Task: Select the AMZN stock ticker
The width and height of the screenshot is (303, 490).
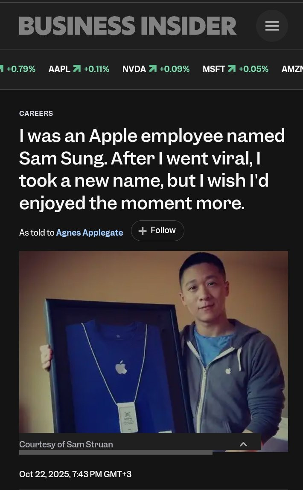Action: click(x=292, y=69)
